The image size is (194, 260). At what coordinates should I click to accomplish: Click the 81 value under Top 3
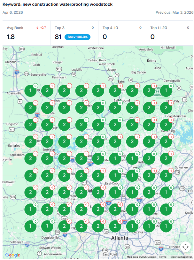pos(58,37)
